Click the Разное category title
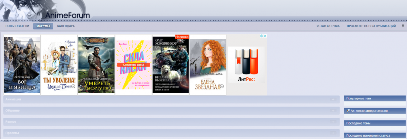The width and height of the screenshot is (407, 139). click(11, 122)
